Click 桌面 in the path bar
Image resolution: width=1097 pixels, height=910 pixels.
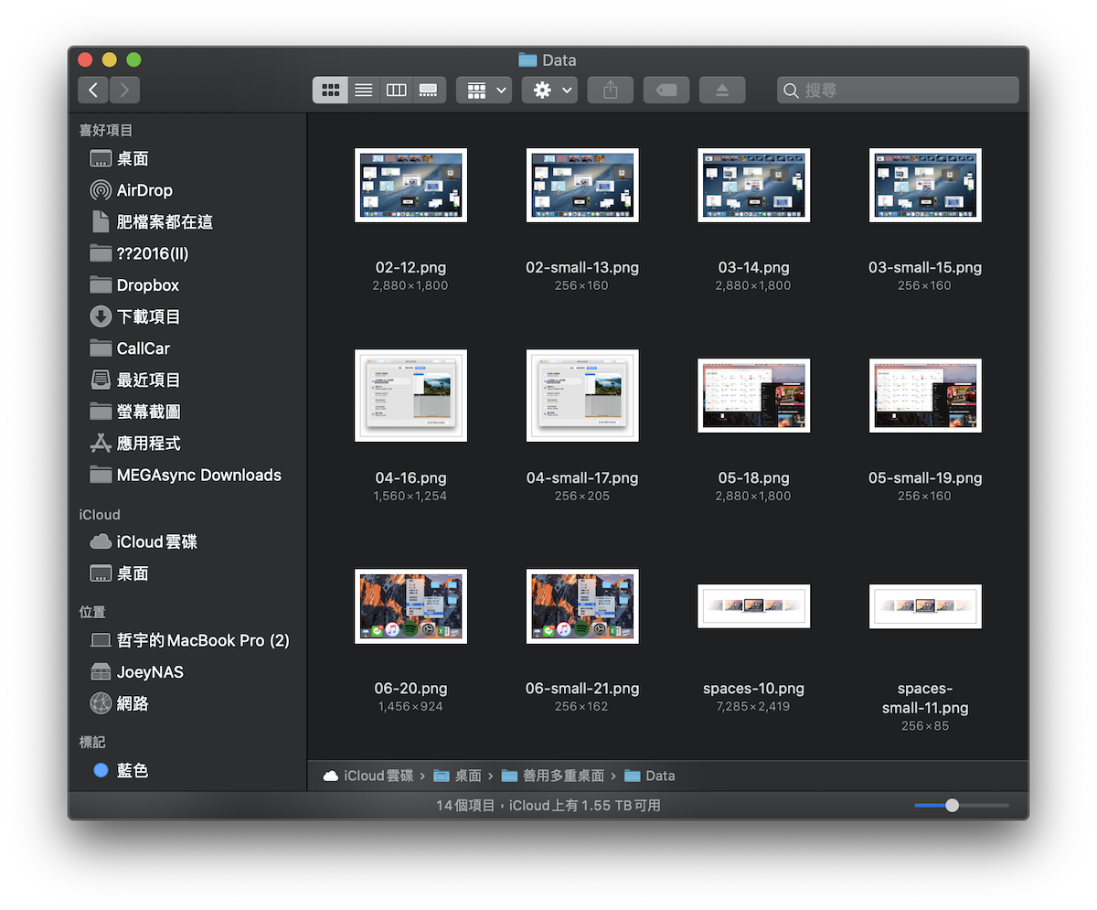coord(458,776)
